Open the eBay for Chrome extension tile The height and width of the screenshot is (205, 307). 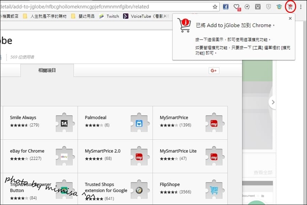40,156
